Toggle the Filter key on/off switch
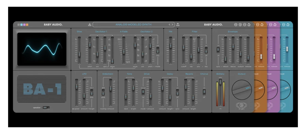The height and width of the screenshot is (134, 306). (x=206, y=51)
